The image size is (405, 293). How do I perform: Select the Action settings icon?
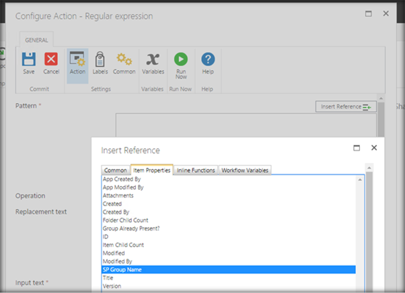coord(77,59)
